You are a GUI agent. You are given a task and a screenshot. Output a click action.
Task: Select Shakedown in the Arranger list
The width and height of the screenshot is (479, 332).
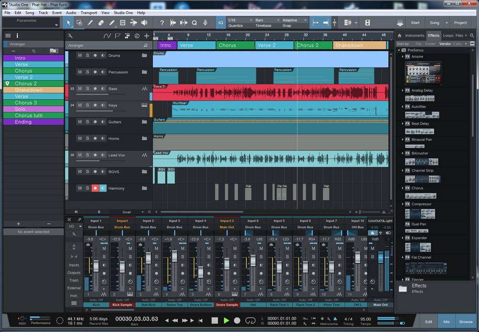tap(28, 90)
